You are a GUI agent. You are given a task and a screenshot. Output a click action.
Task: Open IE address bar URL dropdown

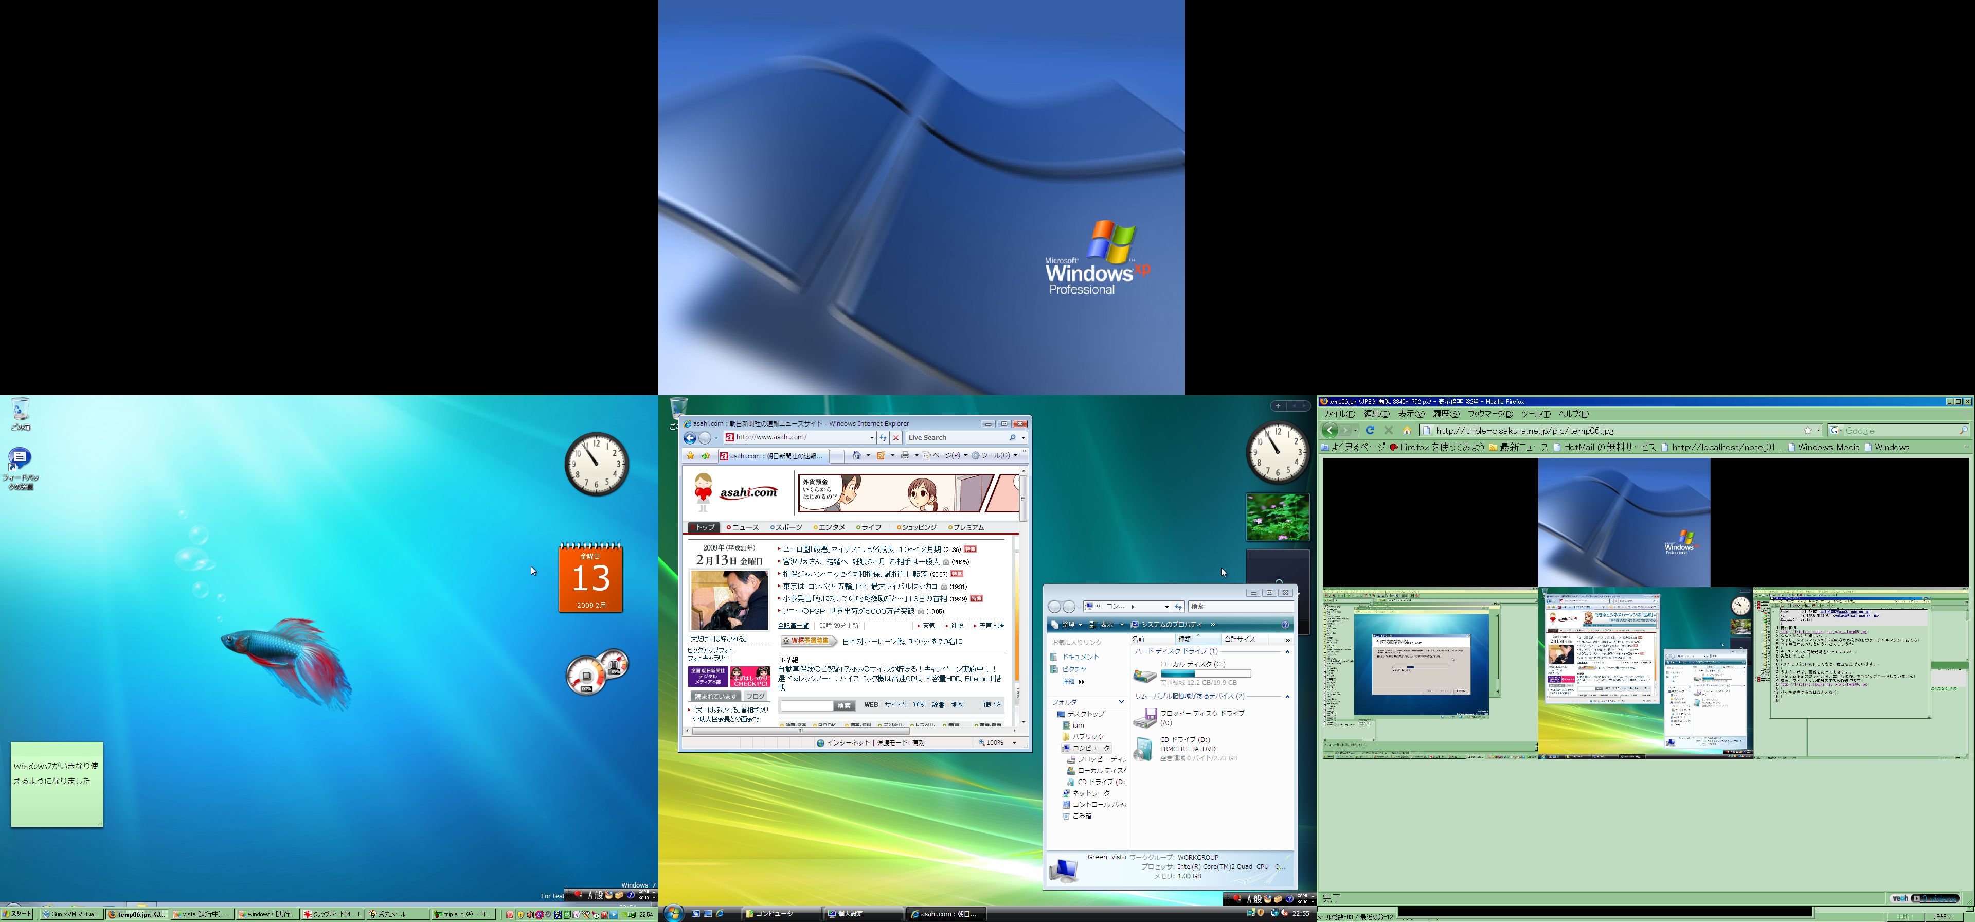click(871, 438)
